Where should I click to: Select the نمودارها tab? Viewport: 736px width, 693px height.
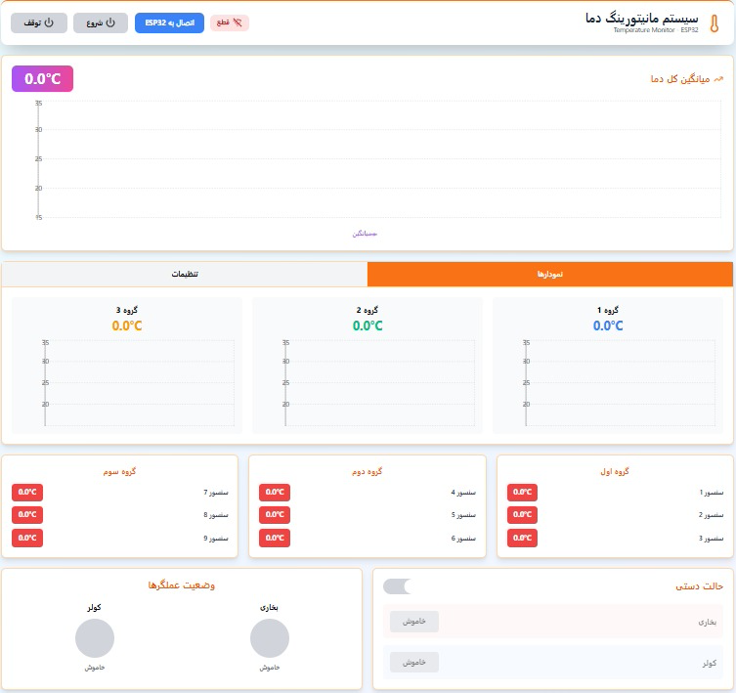[x=549, y=275]
